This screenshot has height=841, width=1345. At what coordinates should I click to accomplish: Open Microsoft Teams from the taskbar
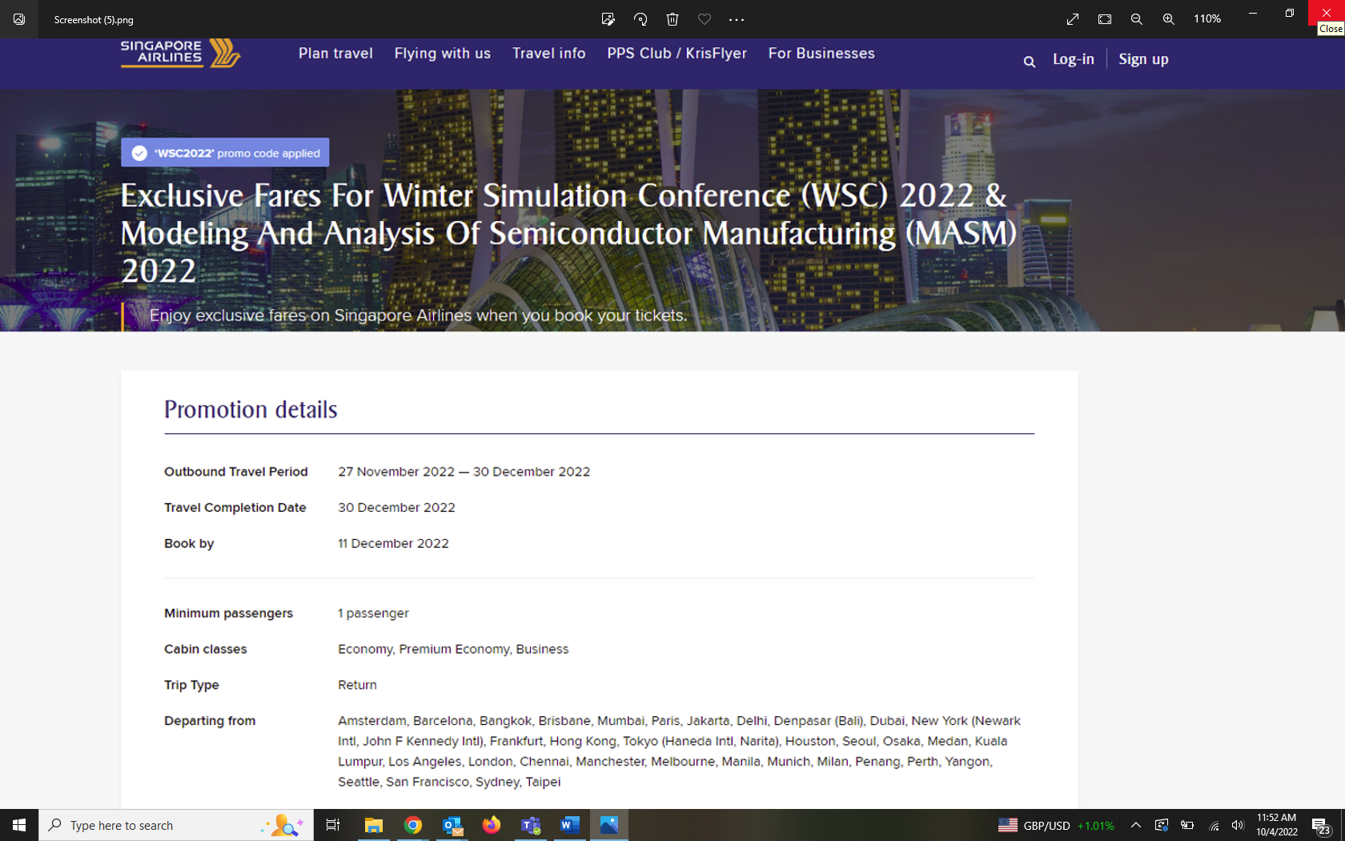(531, 825)
